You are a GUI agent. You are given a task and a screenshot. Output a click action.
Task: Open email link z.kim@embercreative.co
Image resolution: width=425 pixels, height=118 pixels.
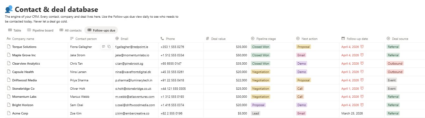point(132,113)
